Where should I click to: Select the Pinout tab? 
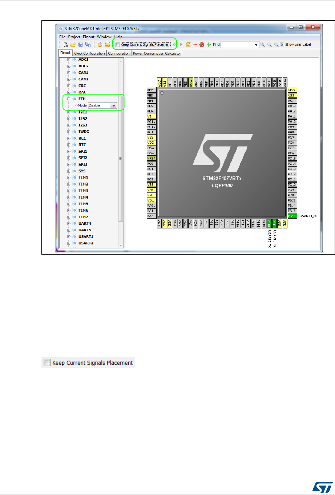[65, 53]
